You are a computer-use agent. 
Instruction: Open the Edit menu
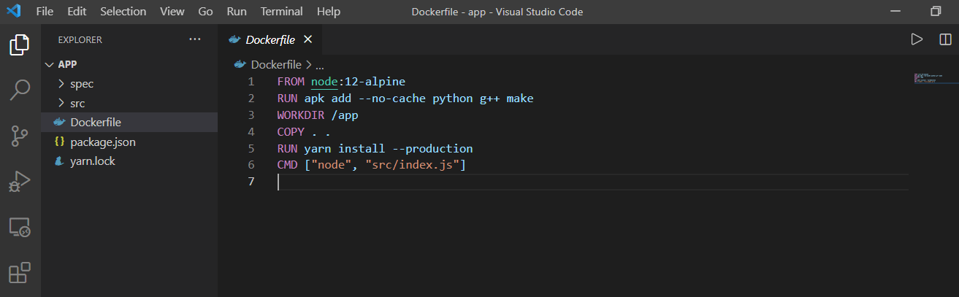(76, 12)
